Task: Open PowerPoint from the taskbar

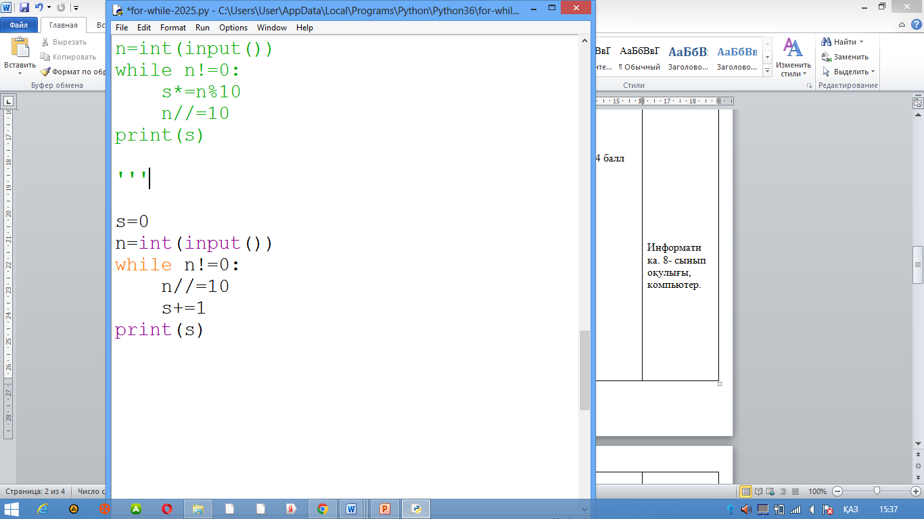Action: click(385, 509)
